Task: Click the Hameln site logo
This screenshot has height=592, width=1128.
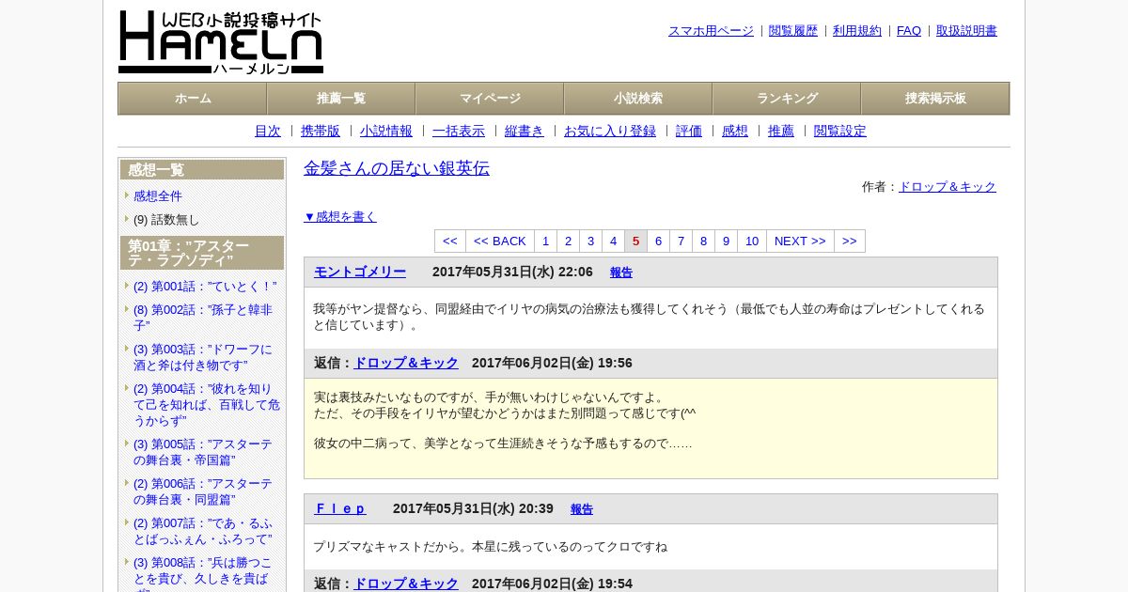Action: (221, 42)
